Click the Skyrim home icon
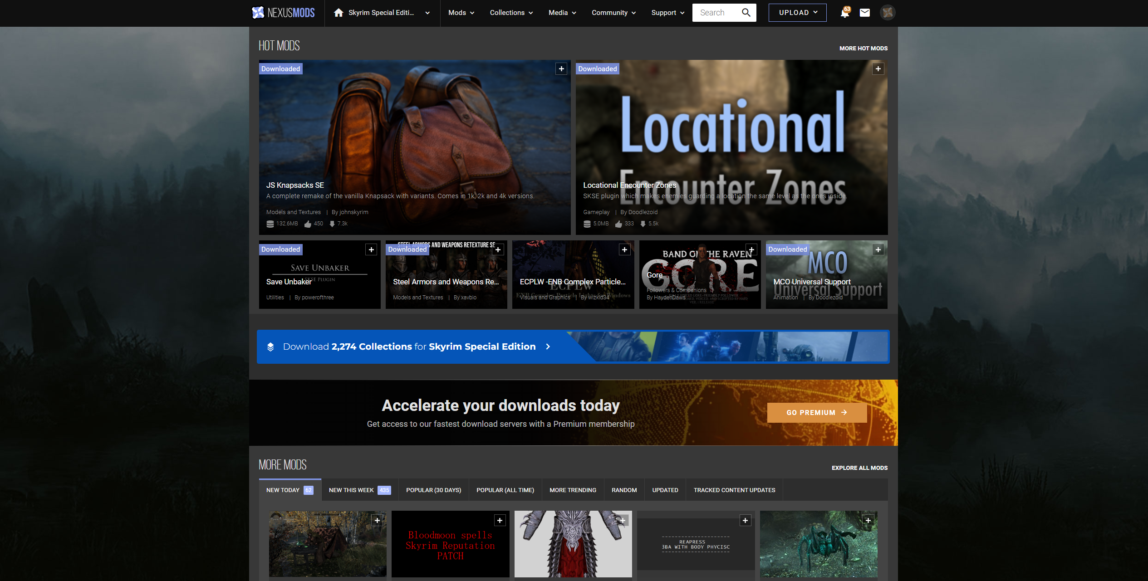The height and width of the screenshot is (581, 1148). pyautogui.click(x=339, y=13)
